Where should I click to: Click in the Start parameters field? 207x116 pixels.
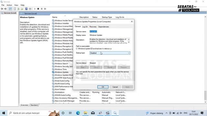111,78
